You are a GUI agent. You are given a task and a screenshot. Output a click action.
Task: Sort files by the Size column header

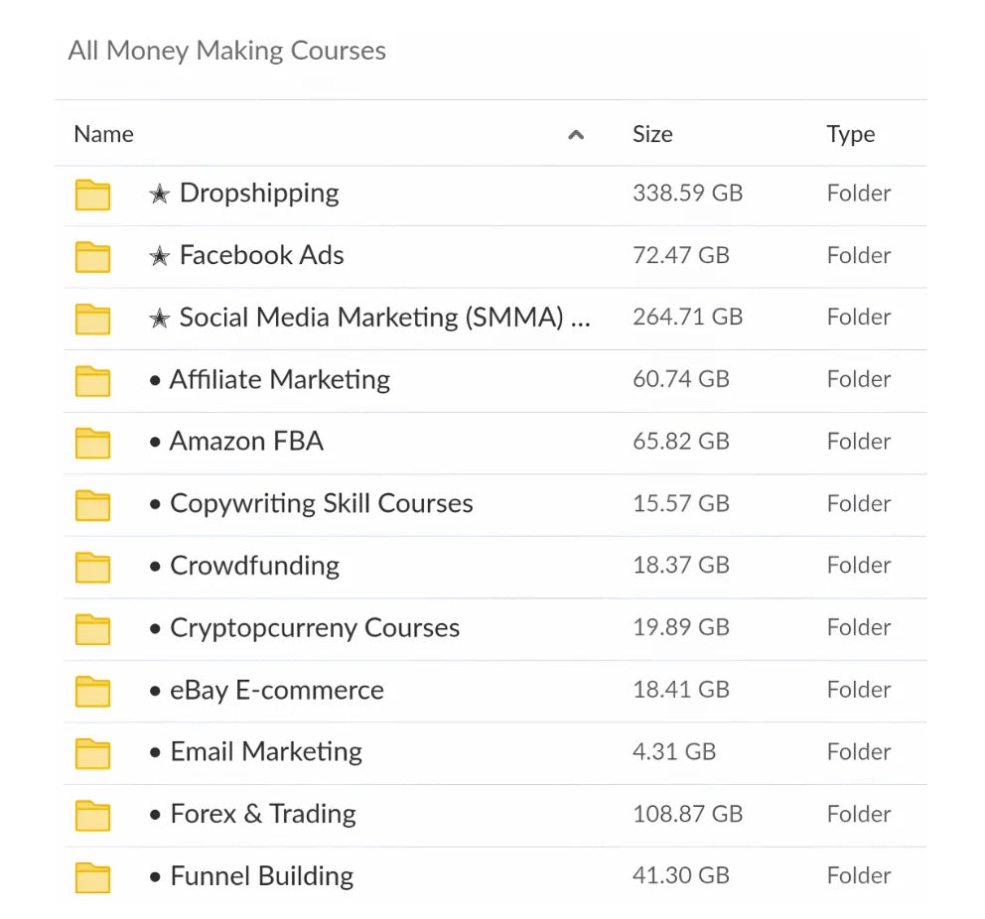click(x=652, y=134)
